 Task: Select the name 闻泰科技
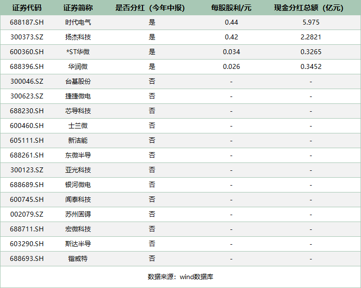click(x=78, y=199)
